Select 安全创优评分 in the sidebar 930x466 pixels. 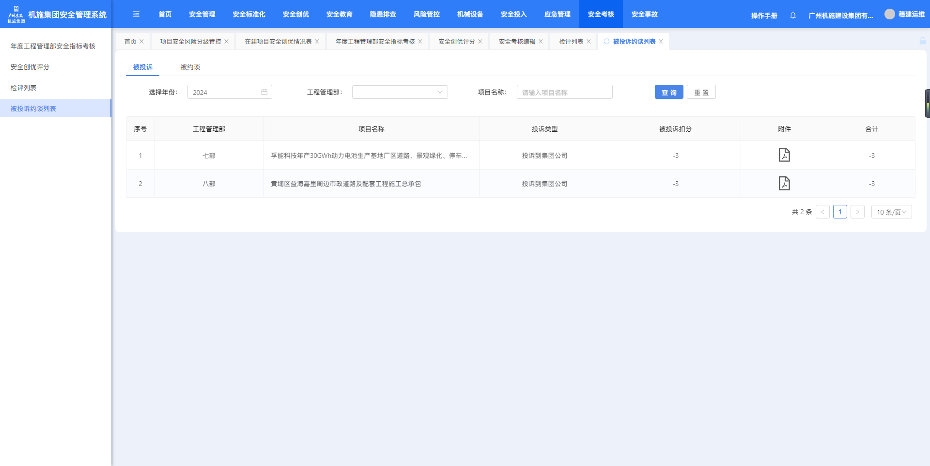pyautogui.click(x=30, y=67)
